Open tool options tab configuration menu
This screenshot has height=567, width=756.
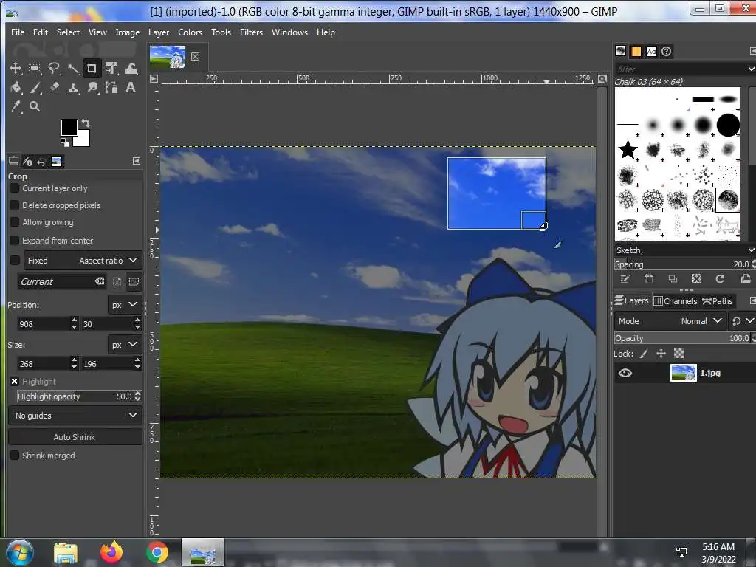(x=137, y=161)
